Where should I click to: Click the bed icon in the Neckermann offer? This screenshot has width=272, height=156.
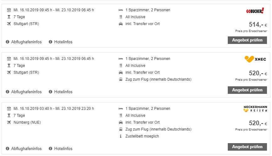[x=121, y=109]
